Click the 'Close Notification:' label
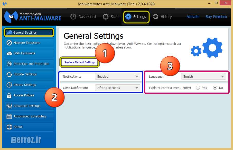 pyautogui.click(x=75, y=88)
